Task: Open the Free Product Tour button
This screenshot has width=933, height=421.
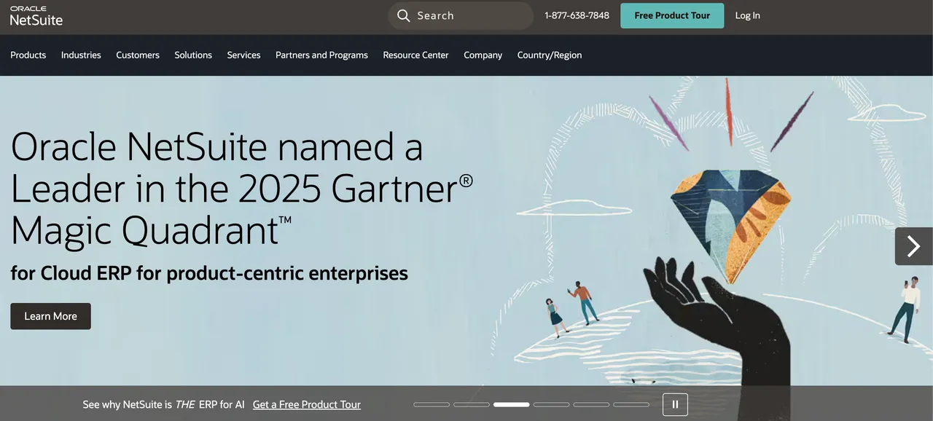Action: point(672,15)
